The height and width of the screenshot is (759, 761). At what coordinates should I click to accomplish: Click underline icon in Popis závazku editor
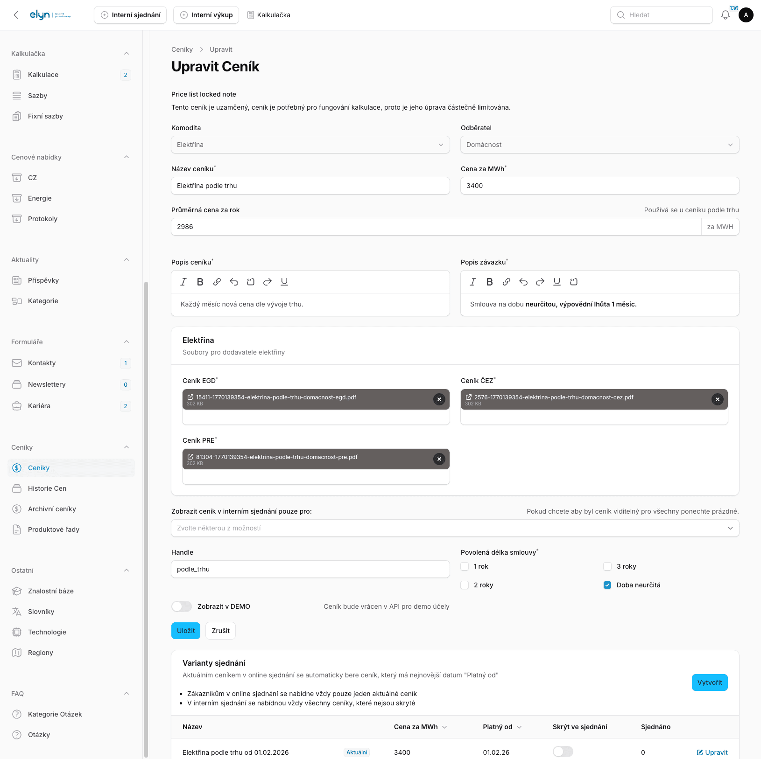coord(557,282)
